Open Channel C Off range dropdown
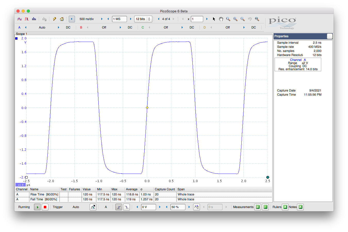The width and height of the screenshot is (348, 232). [166, 28]
